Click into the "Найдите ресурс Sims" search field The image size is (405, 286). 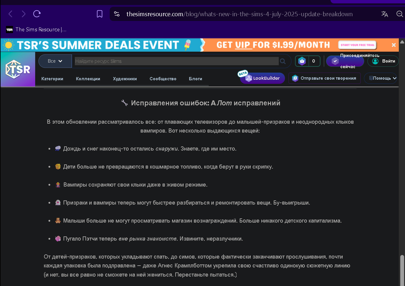(176, 61)
